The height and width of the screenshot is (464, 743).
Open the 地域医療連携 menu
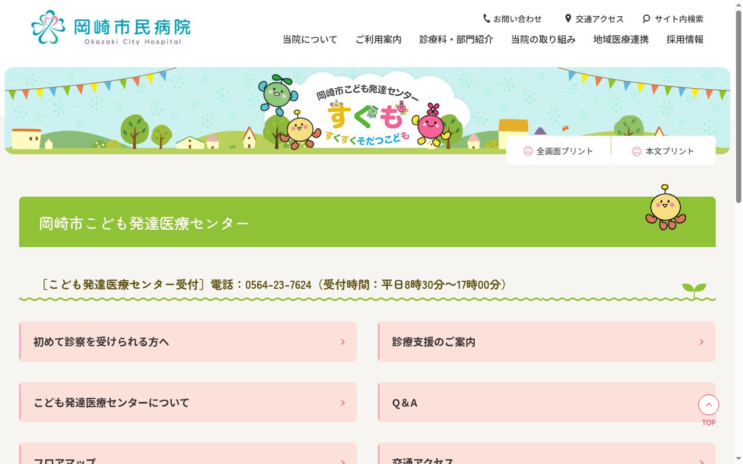pos(621,39)
